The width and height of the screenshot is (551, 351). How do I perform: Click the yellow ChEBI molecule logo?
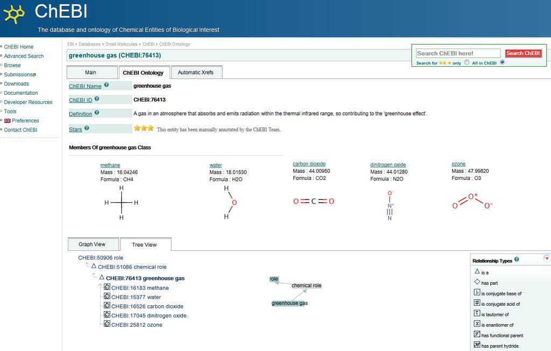pos(14,14)
